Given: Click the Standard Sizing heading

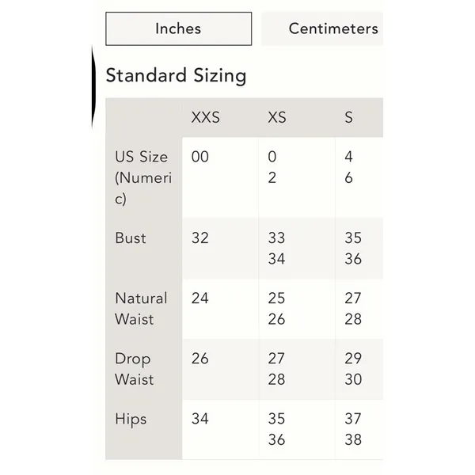Looking at the screenshot, I should 176,75.
